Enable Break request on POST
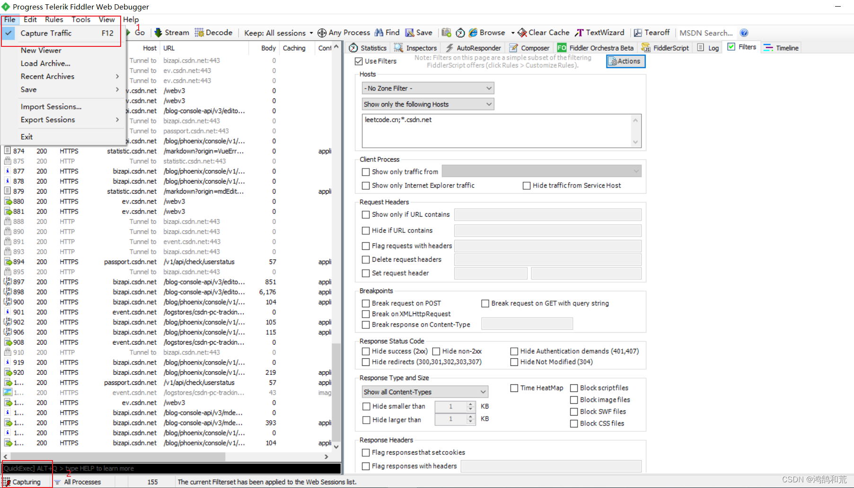Screen dimensions: 854x488 [366, 303]
